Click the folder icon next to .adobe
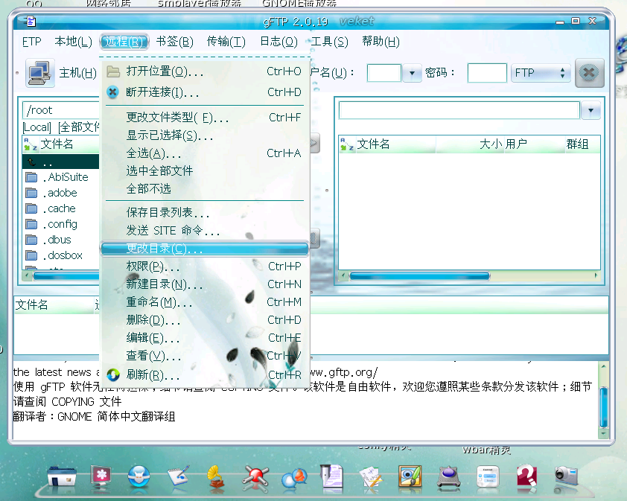This screenshot has width=627, height=501. [31, 193]
